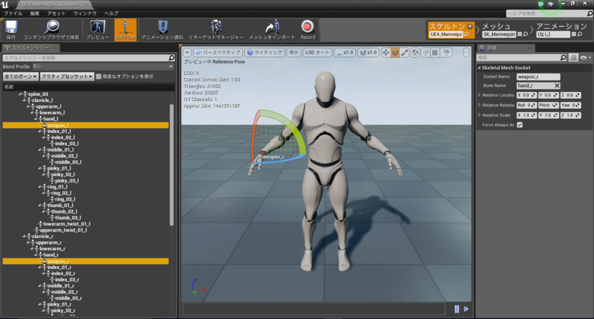
Task: Switch to the メッシュ mode tab
Action: click(497, 26)
